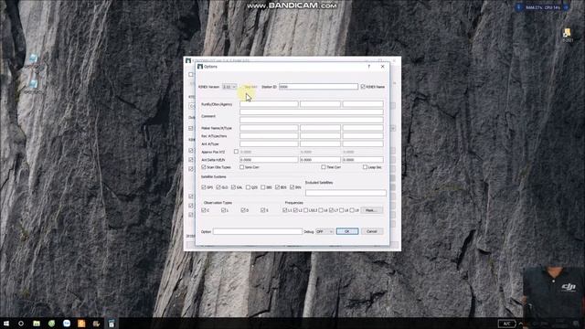Image resolution: width=585 pixels, height=329 pixels.
Task: Confirm options with OK button
Action: point(347,231)
